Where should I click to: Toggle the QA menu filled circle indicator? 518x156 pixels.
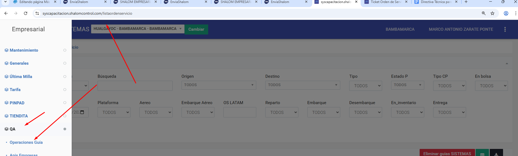pyautogui.click(x=65, y=129)
